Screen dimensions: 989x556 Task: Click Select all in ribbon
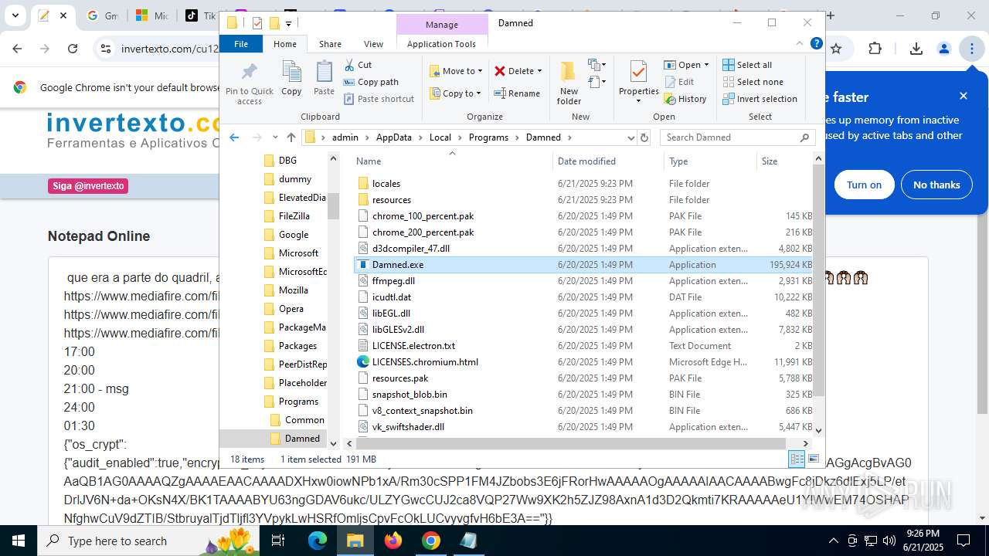point(747,65)
